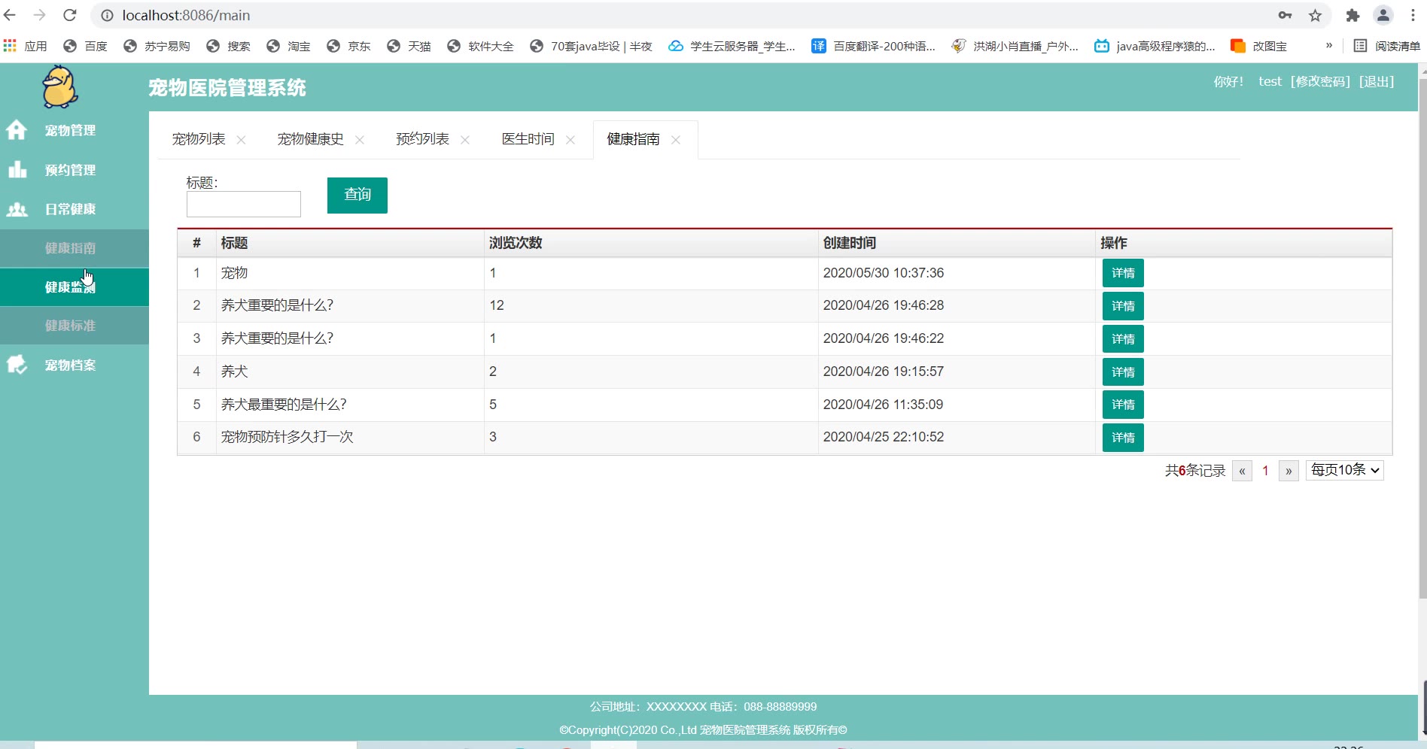Open the 每页10条 page size dropdown
Screen dimensions: 1427x749
(1345, 470)
